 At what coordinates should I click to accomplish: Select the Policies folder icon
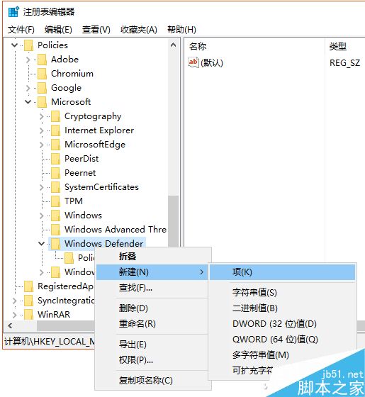(28, 45)
